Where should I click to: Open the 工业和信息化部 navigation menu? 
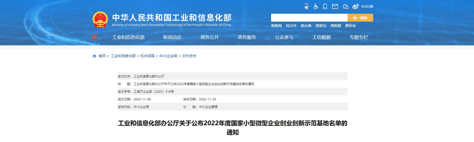[128, 37]
